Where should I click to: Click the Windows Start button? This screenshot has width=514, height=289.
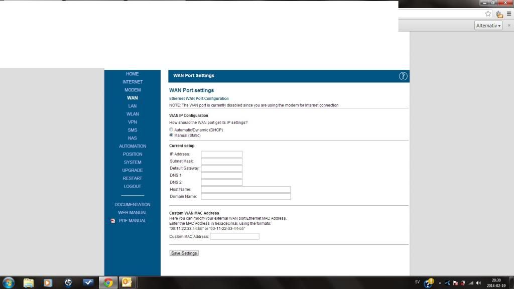click(x=9, y=282)
